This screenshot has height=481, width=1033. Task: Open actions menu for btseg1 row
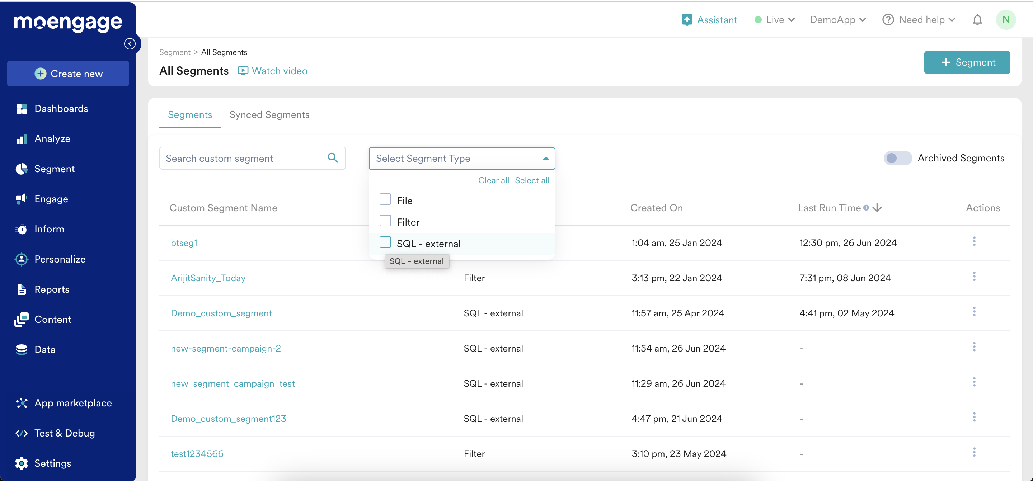[x=974, y=242]
